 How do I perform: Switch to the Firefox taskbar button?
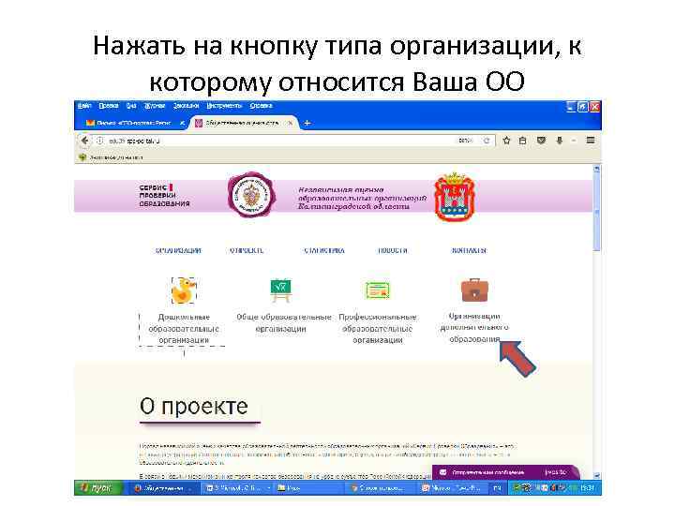pos(163,488)
